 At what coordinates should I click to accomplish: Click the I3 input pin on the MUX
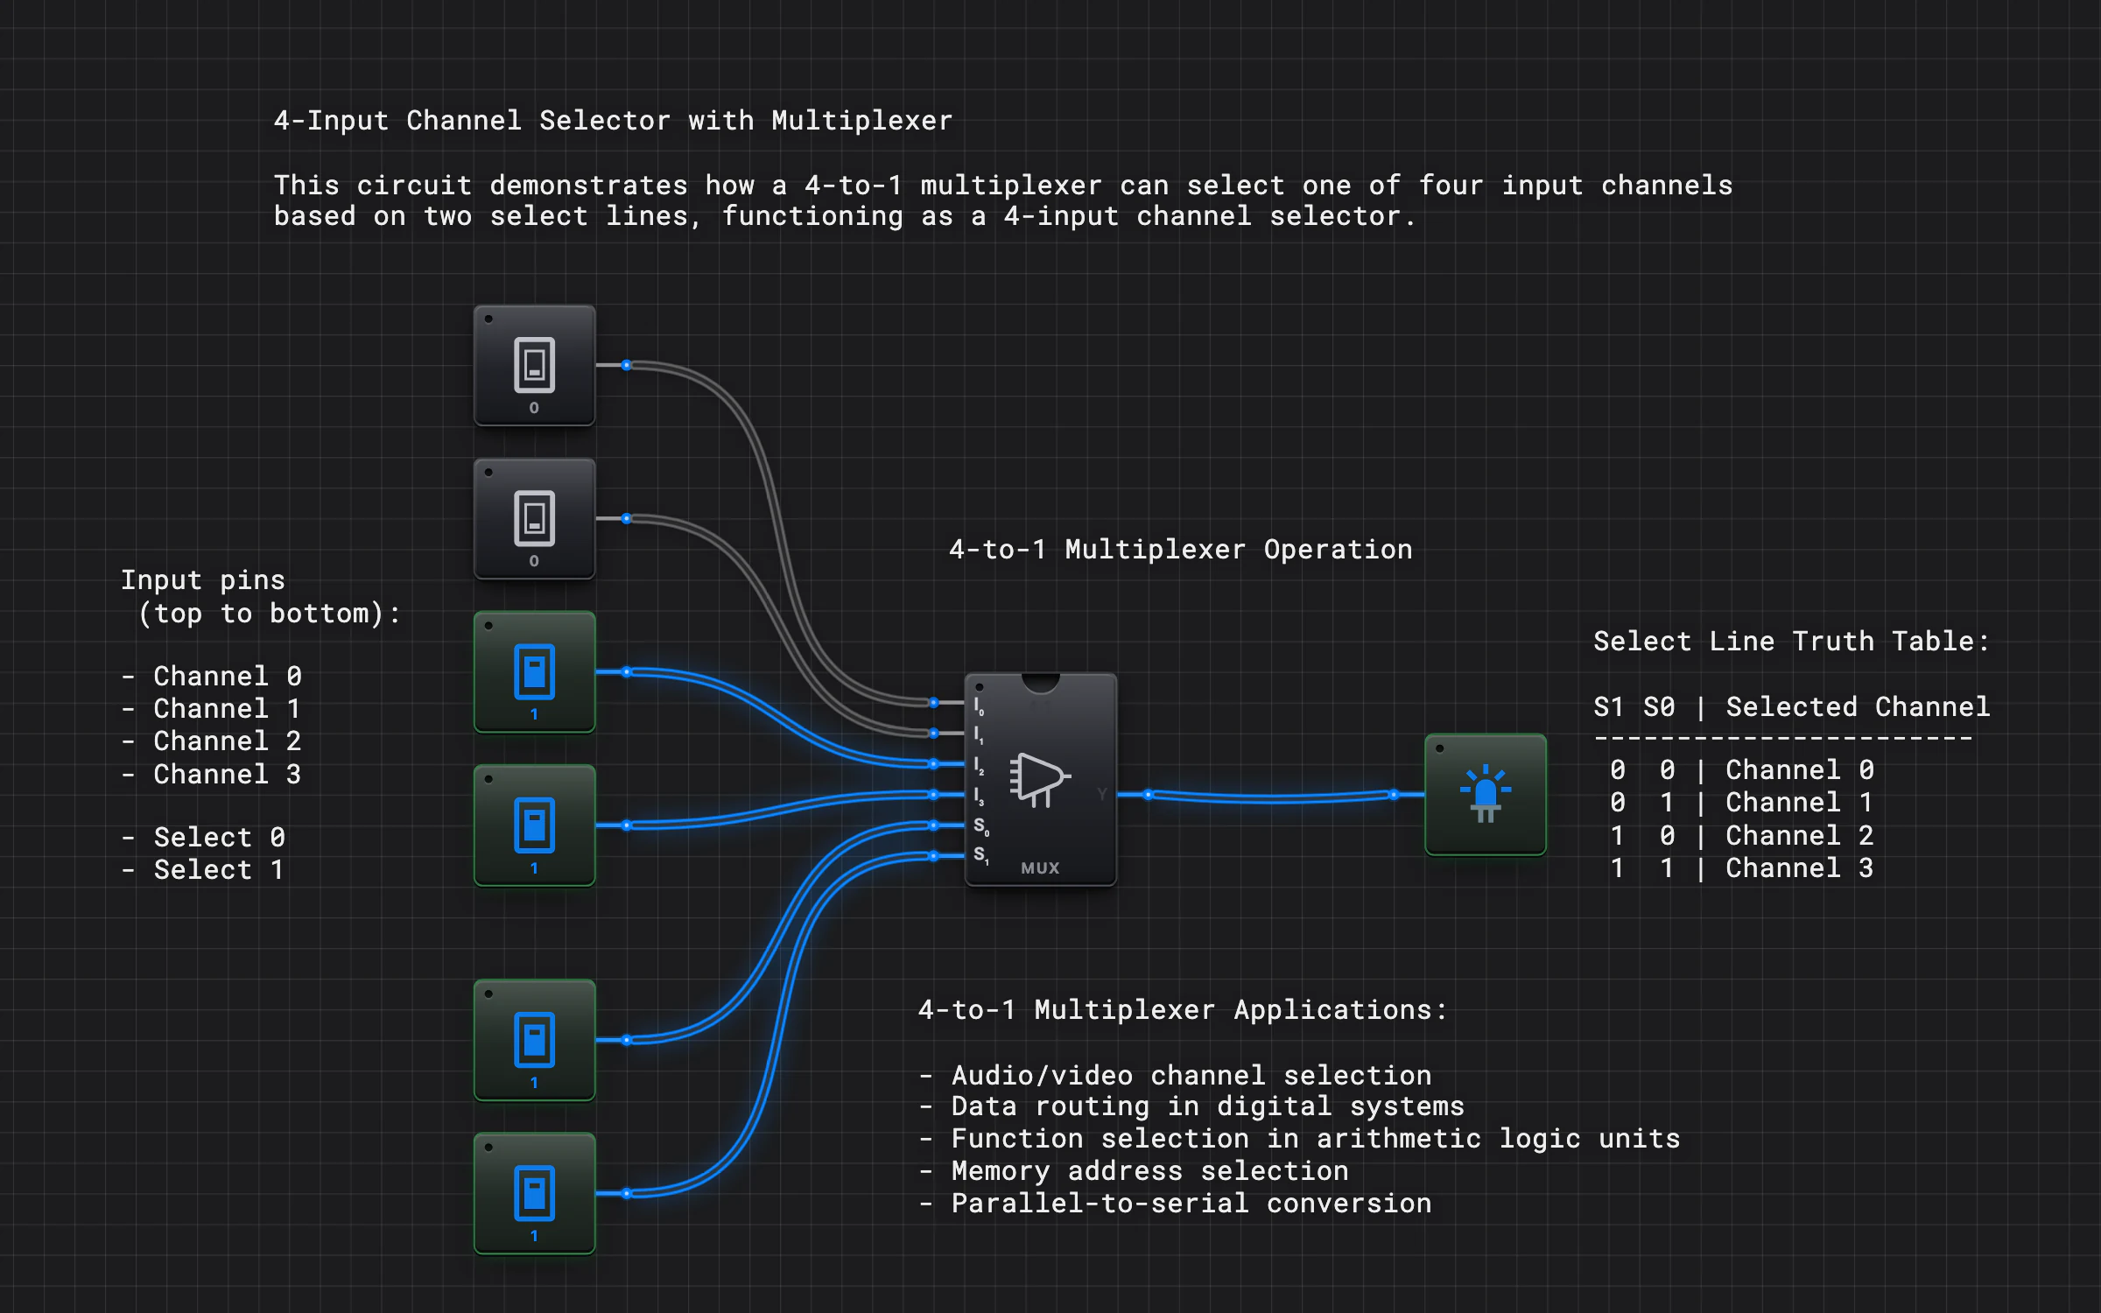click(x=934, y=795)
